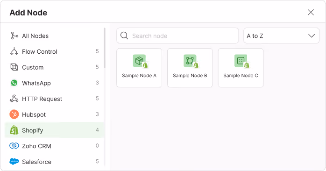Open the A to Z sort dropdown
Viewport: 326px width, 171px height.
[x=281, y=36]
